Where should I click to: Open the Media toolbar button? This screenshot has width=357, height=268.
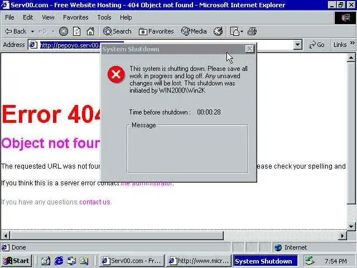point(194,31)
